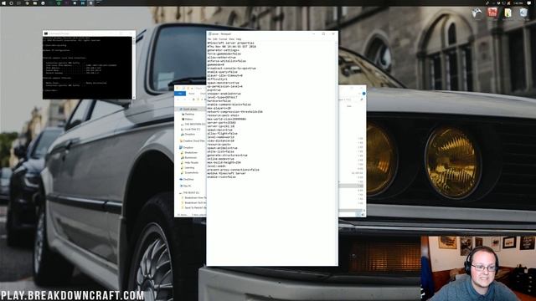
Task: Open the Edit menu in Notepad
Action: click(x=215, y=39)
